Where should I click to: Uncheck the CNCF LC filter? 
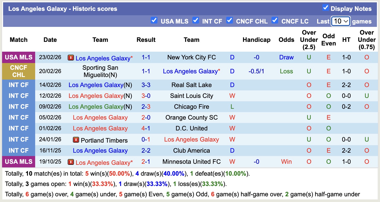[x=275, y=21]
